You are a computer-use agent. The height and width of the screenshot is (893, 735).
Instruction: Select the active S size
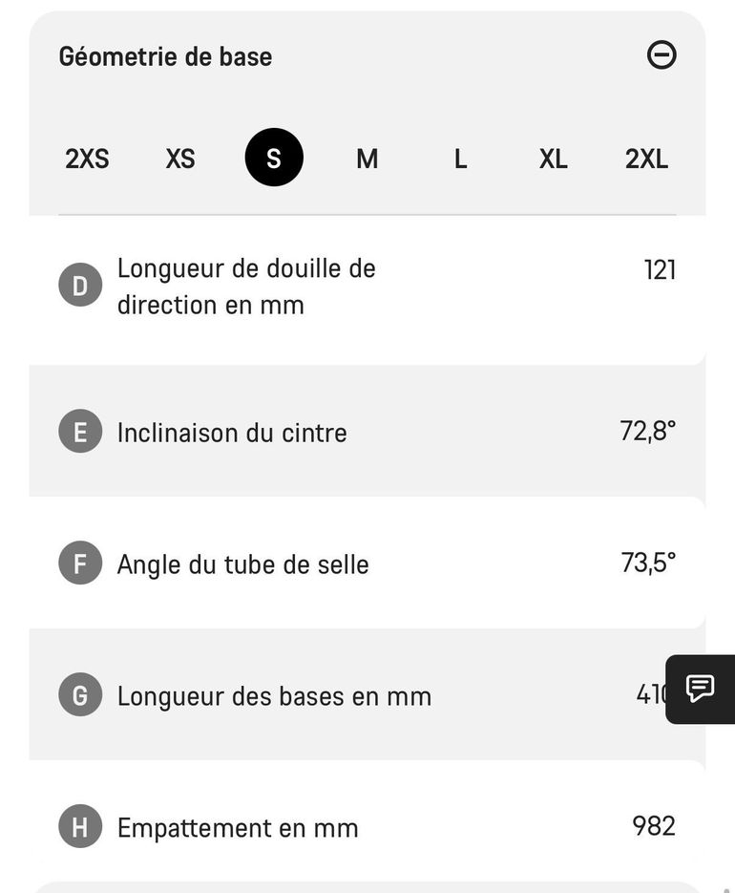[x=274, y=158]
